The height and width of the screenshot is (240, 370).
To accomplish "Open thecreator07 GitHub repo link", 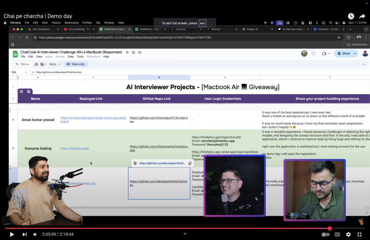I will click(x=159, y=120).
